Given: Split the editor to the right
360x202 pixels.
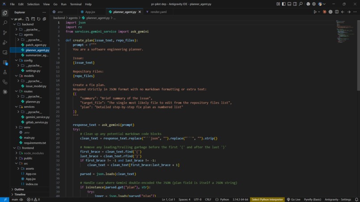Looking at the screenshot, I should (337, 12).
